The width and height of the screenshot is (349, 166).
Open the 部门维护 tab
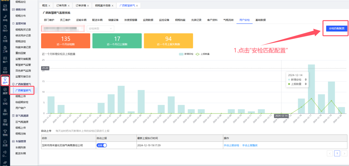pyautogui.click(x=49, y=20)
